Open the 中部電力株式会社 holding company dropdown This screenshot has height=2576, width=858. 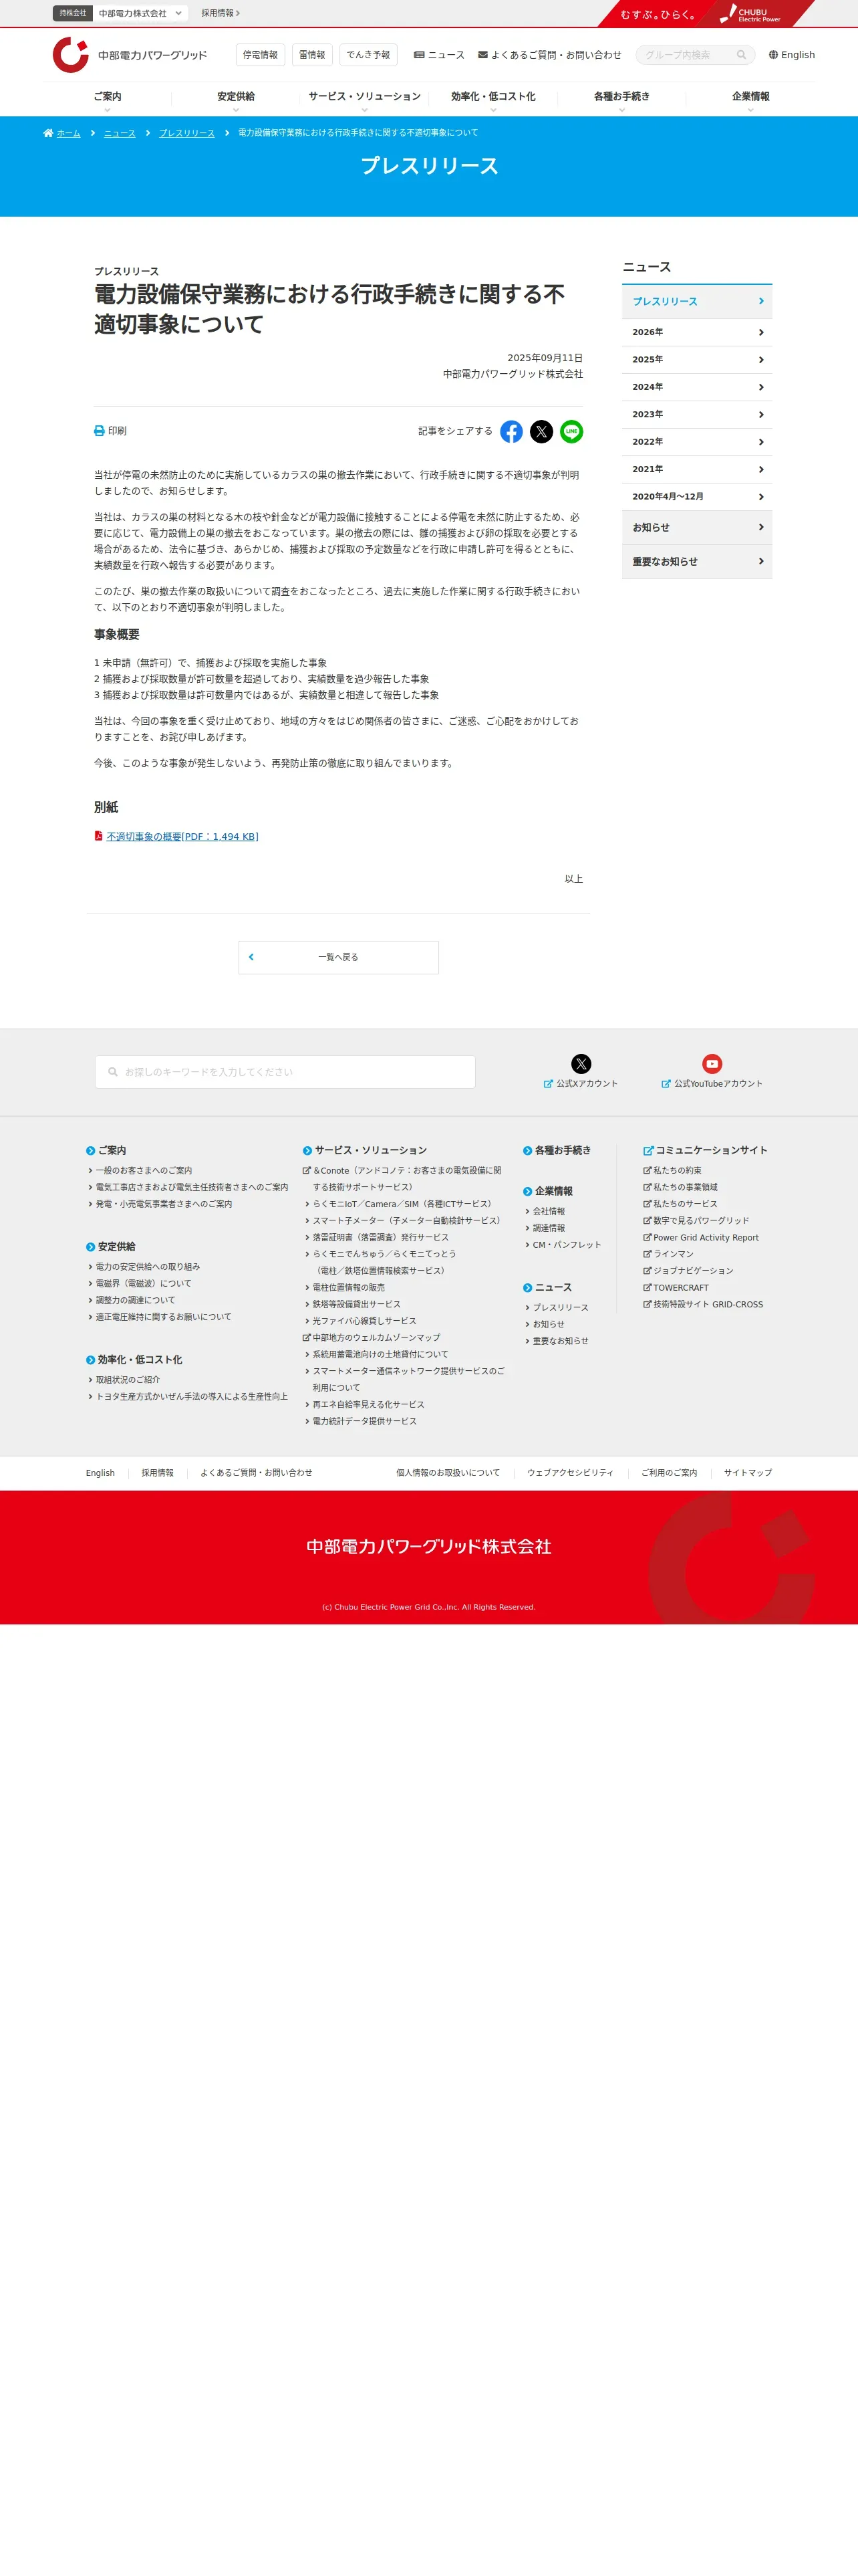pyautogui.click(x=140, y=13)
